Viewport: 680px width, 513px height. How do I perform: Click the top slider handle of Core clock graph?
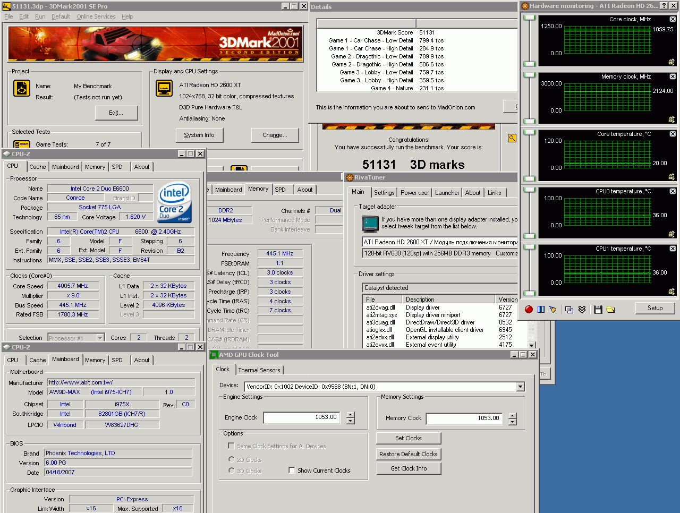[x=529, y=18]
